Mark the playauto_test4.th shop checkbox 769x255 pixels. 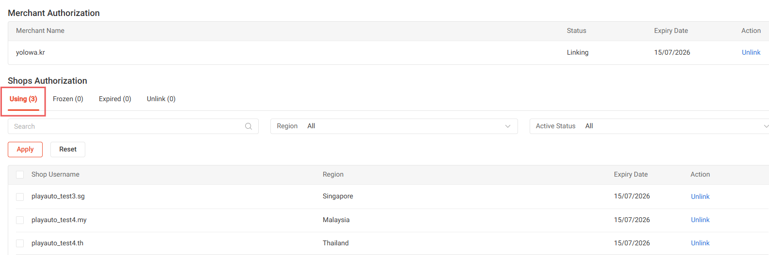(x=20, y=243)
